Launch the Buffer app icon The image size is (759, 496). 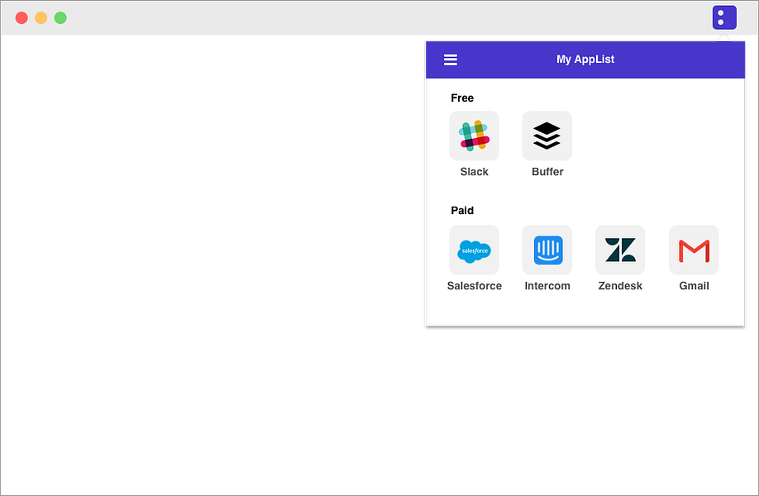547,135
